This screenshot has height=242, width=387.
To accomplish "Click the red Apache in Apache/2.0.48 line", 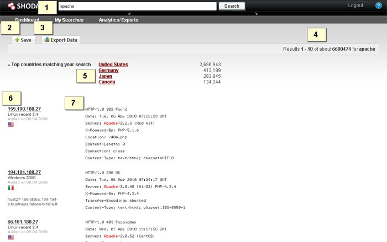I will click(111, 187).
